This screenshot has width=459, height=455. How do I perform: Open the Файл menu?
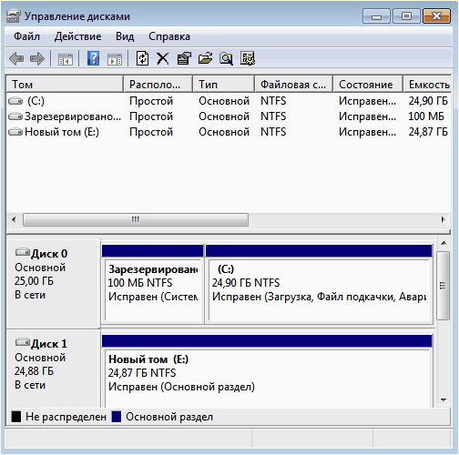[26, 36]
